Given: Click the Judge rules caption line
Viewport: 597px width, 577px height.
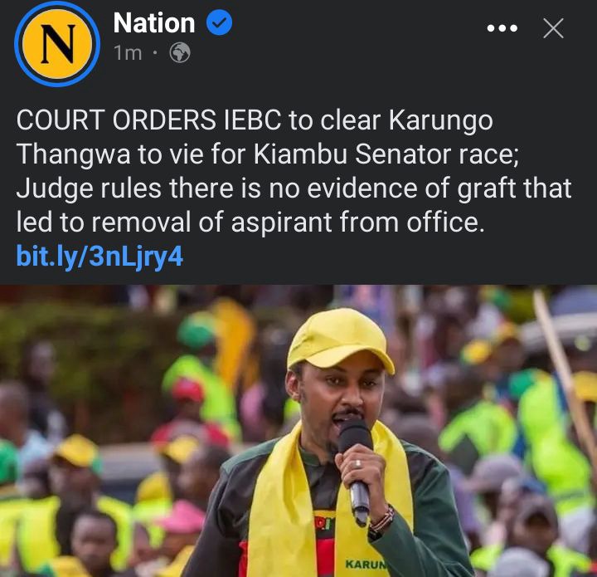Looking at the screenshot, I should click(294, 188).
